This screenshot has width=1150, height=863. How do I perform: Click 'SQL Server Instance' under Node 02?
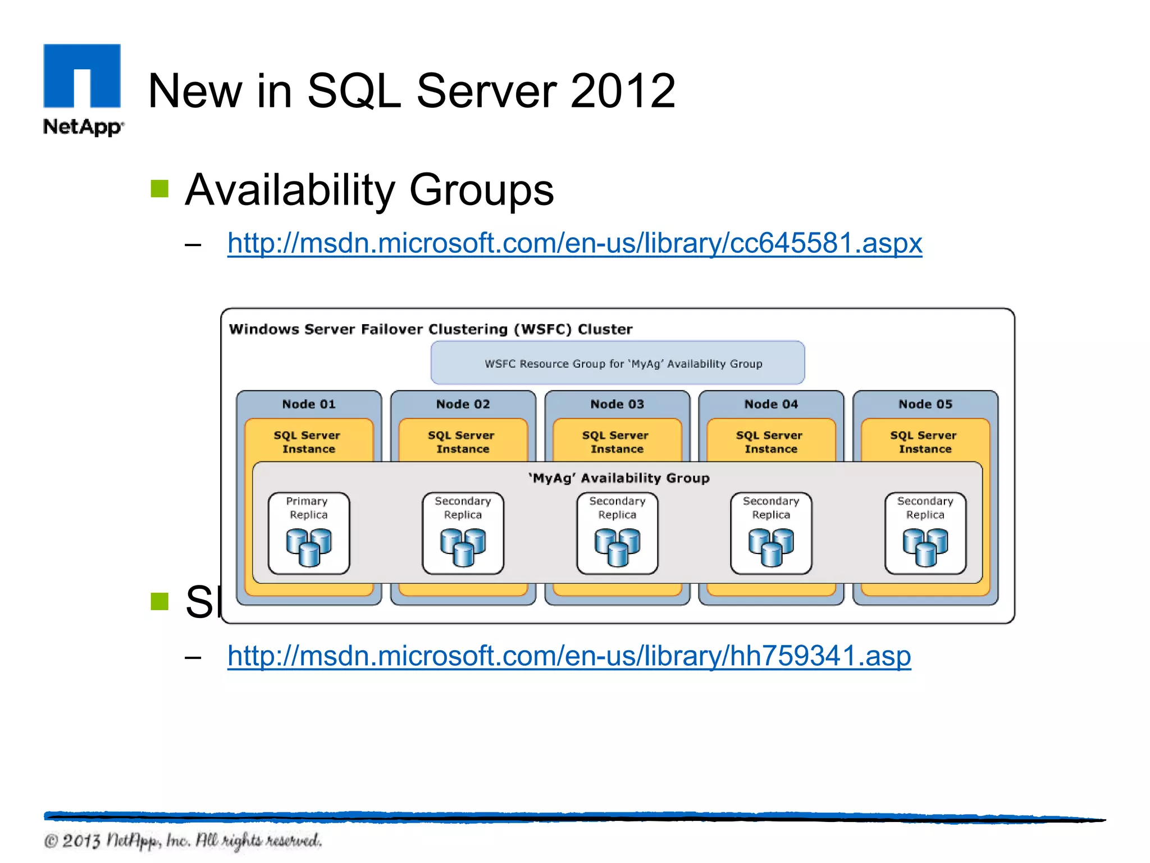pos(462,442)
